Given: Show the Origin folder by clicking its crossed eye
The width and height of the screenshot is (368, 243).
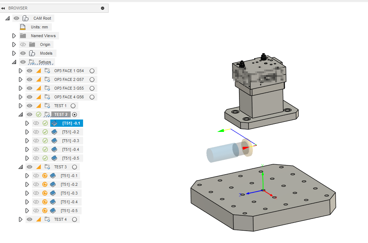Looking at the screenshot, I should (23, 44).
